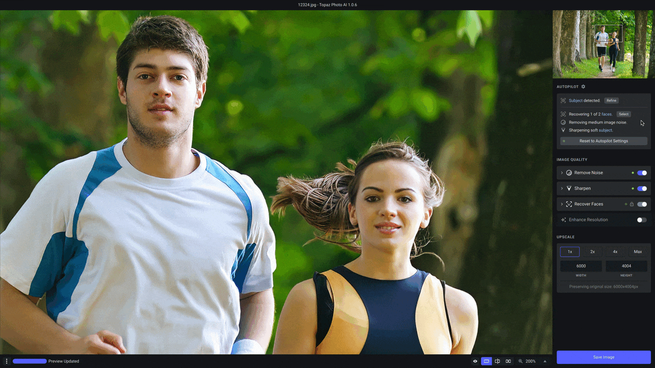Toggle Remove Noise switch off

(642, 173)
